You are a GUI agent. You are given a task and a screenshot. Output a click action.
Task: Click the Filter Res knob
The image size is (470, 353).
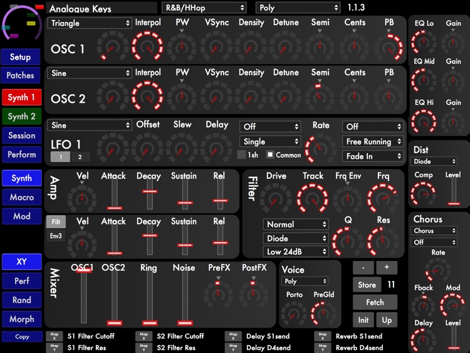(382, 241)
